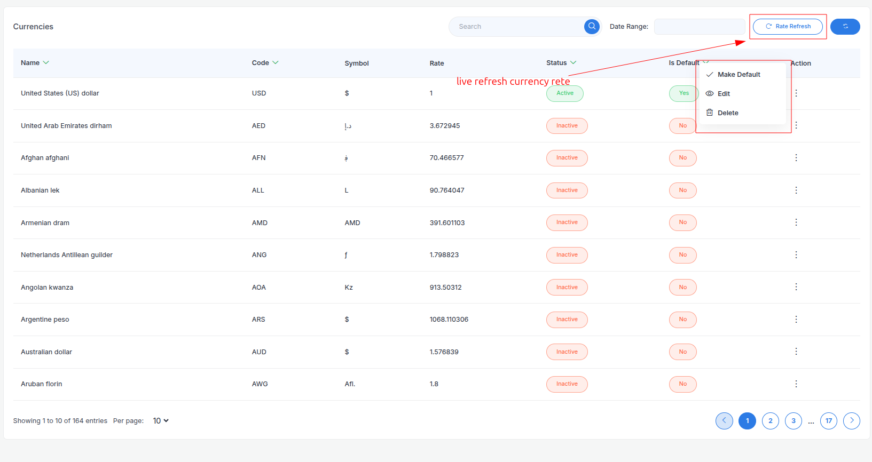The height and width of the screenshot is (462, 872).
Task: Open action menu for United Arab Emirates dirham
Action: pyautogui.click(x=796, y=125)
